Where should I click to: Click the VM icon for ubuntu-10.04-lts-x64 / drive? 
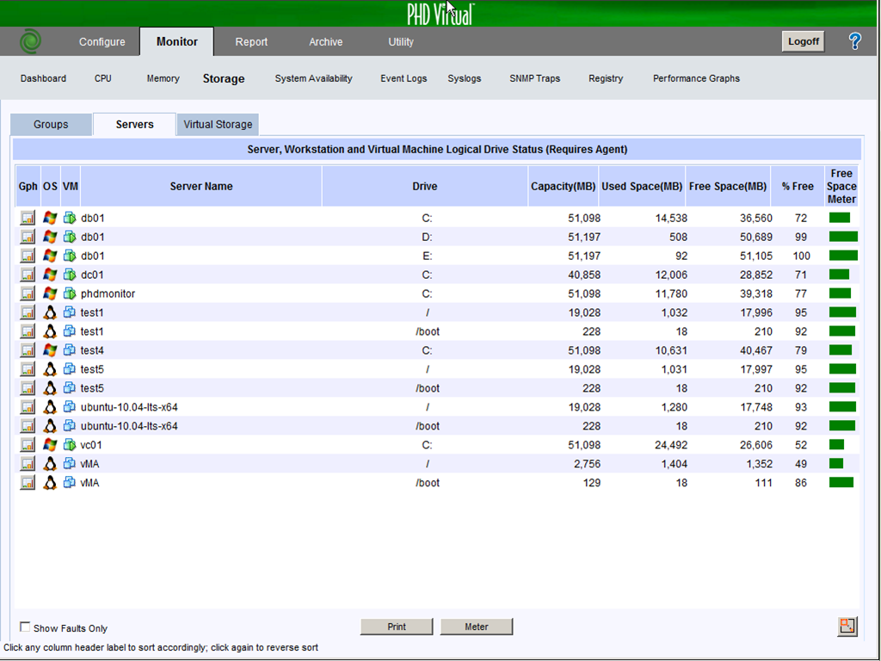pyautogui.click(x=70, y=408)
